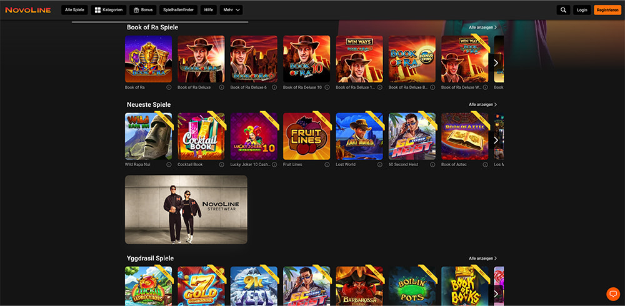The width and height of the screenshot is (625, 306).
Task: Open the Wild Rapa Nui game thumbnail
Action: click(149, 136)
